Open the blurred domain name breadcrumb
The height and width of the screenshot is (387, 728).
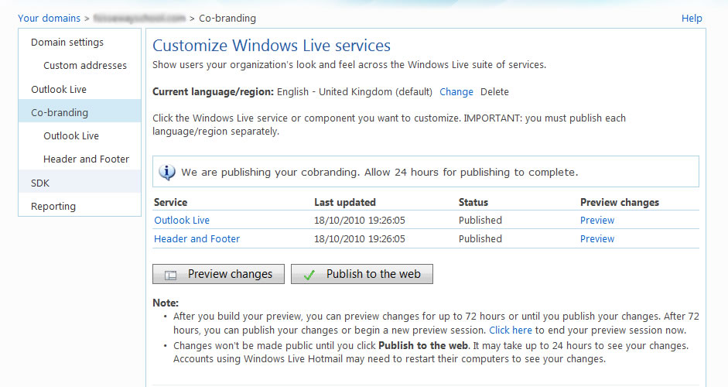pyautogui.click(x=139, y=18)
